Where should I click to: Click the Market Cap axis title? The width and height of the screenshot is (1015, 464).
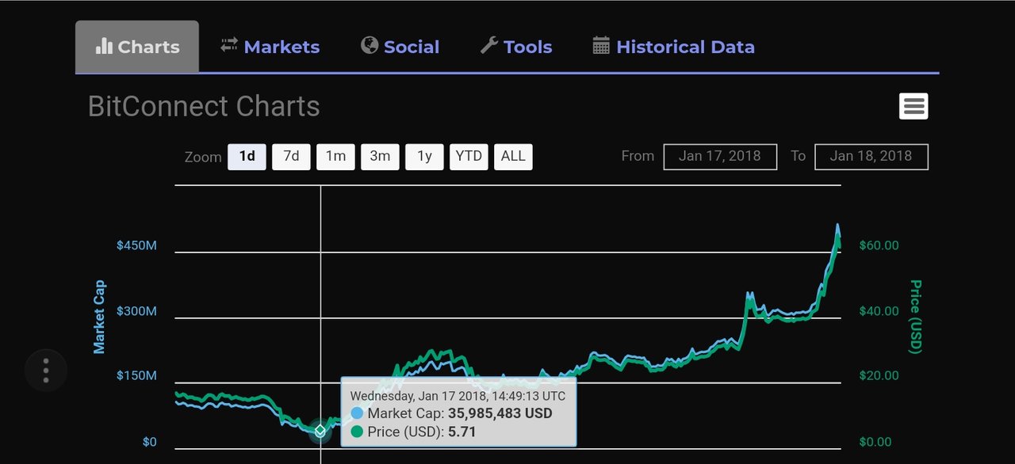click(99, 317)
